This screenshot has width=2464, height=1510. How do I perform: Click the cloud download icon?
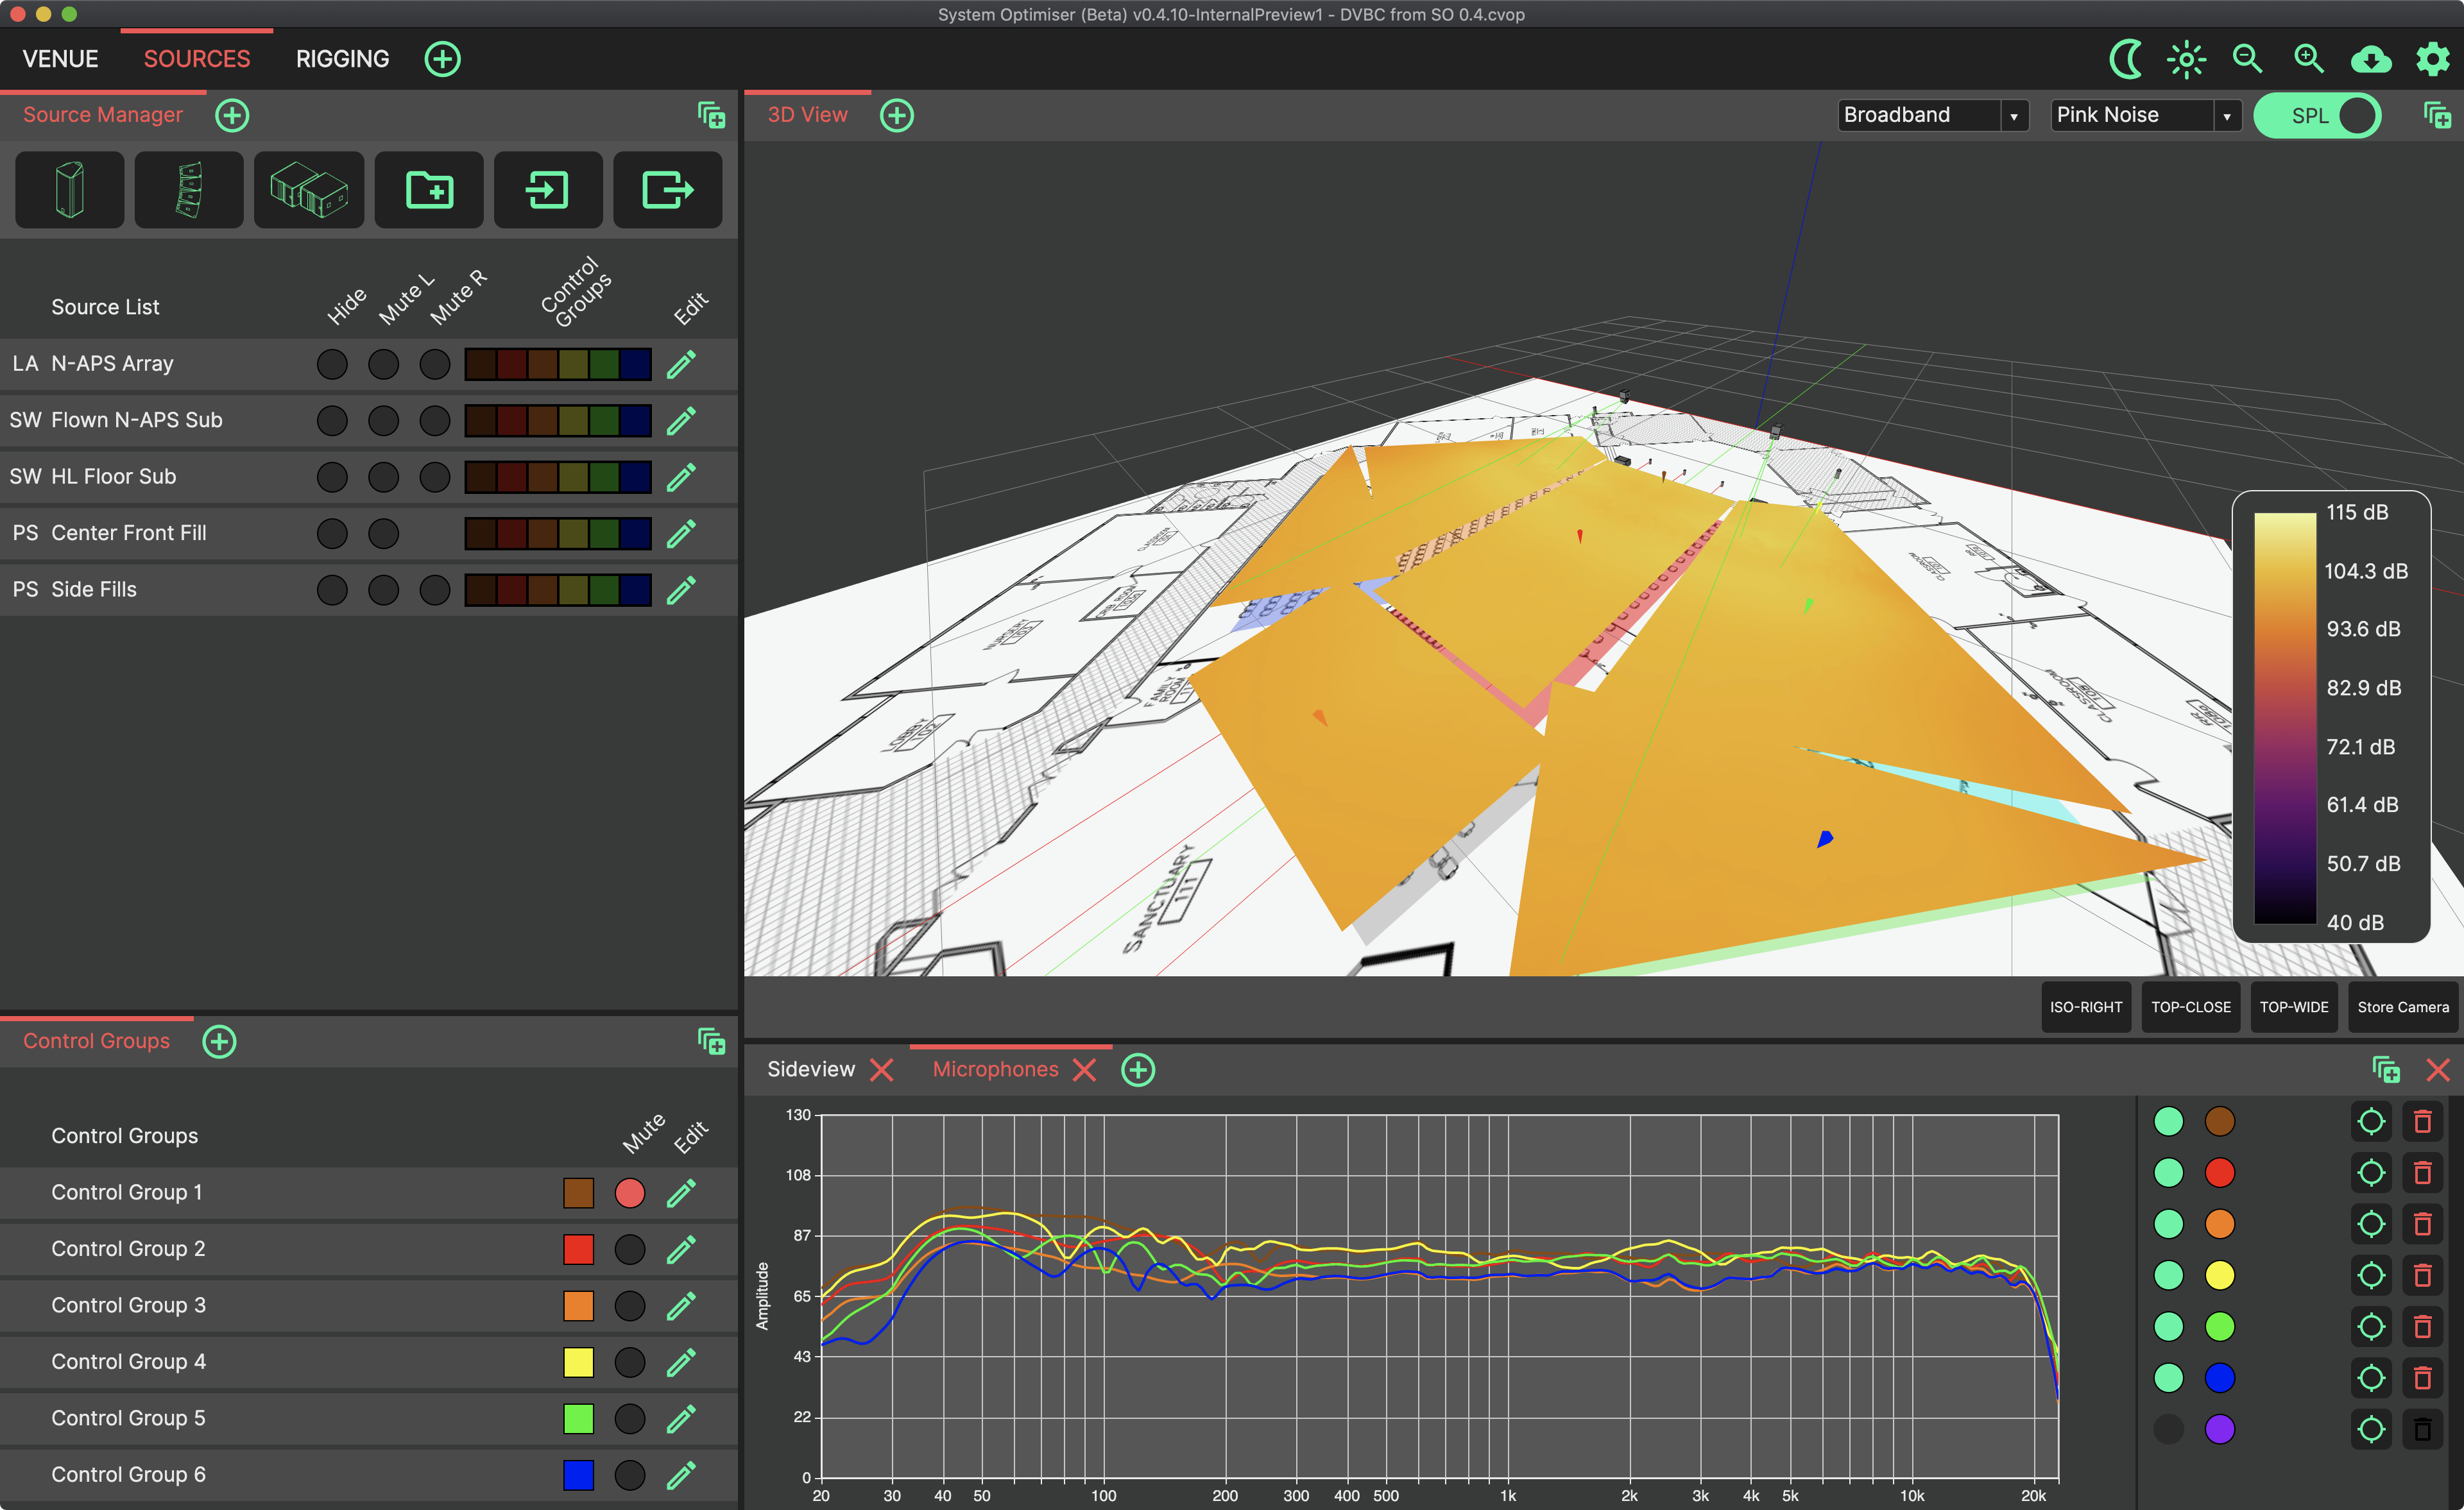pos(2370,60)
